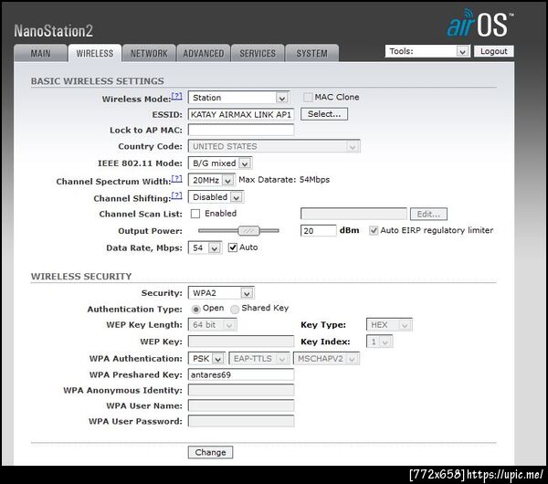Switch to the MAIN tab

[x=40, y=53]
